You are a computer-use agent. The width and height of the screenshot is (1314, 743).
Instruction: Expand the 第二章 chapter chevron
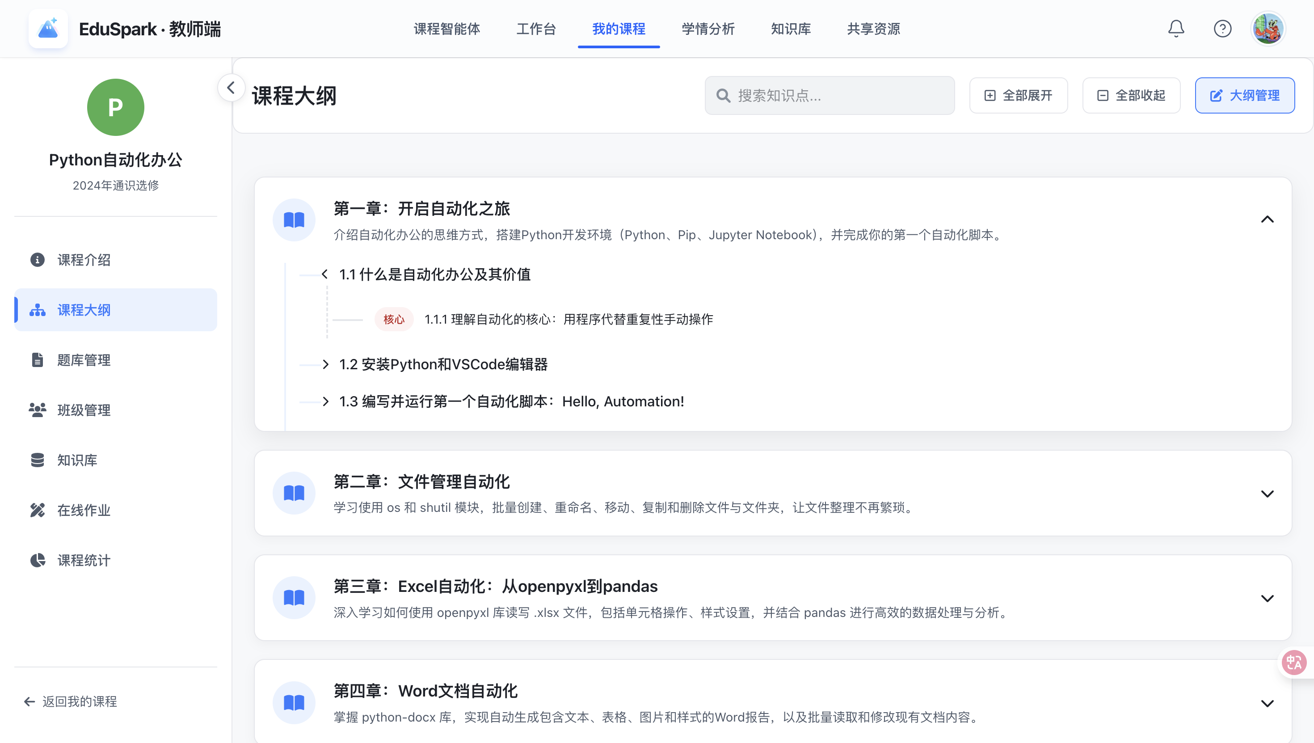pos(1267,494)
